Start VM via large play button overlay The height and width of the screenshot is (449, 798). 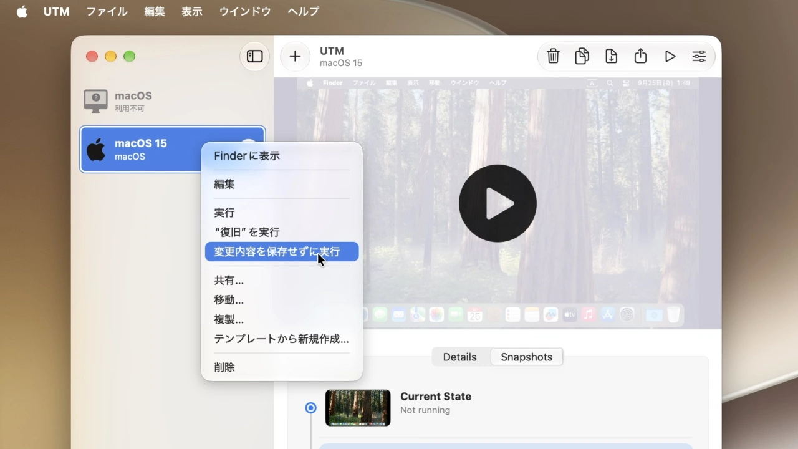(498, 203)
